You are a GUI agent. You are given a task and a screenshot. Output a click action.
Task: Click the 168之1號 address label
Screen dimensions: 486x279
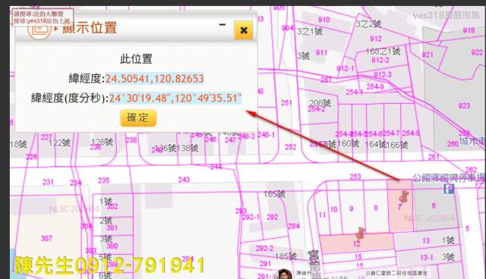383,51
